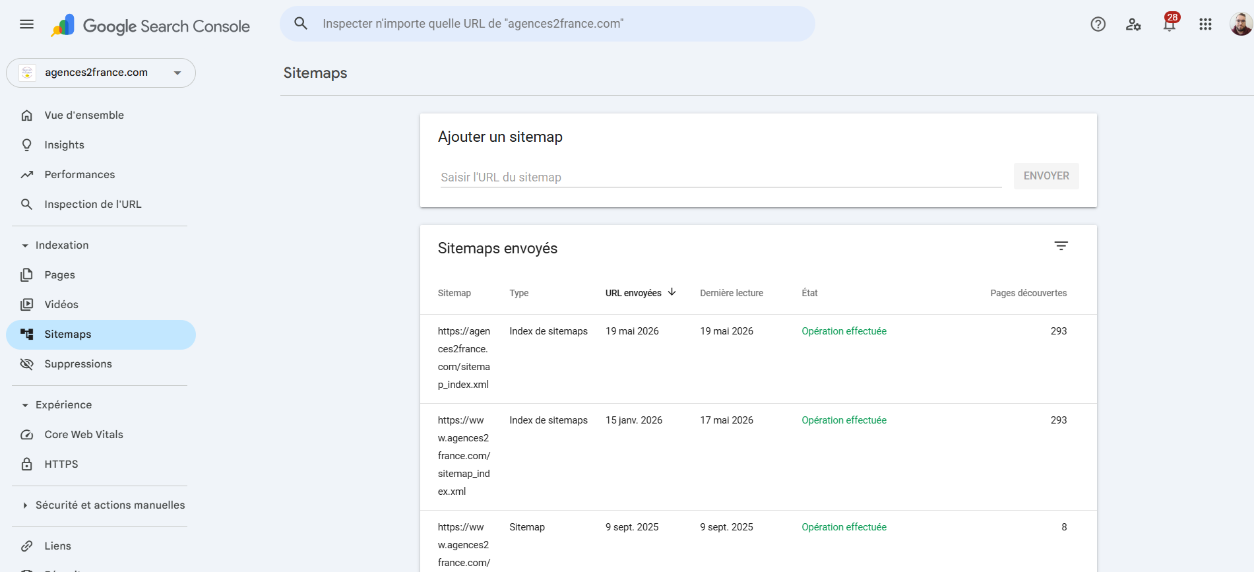Image resolution: width=1254 pixels, height=572 pixels.
Task: Click the '15 janv. 2026' date cell
Action: (634, 420)
